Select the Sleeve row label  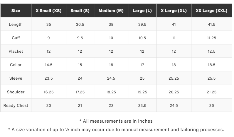[16, 78]
